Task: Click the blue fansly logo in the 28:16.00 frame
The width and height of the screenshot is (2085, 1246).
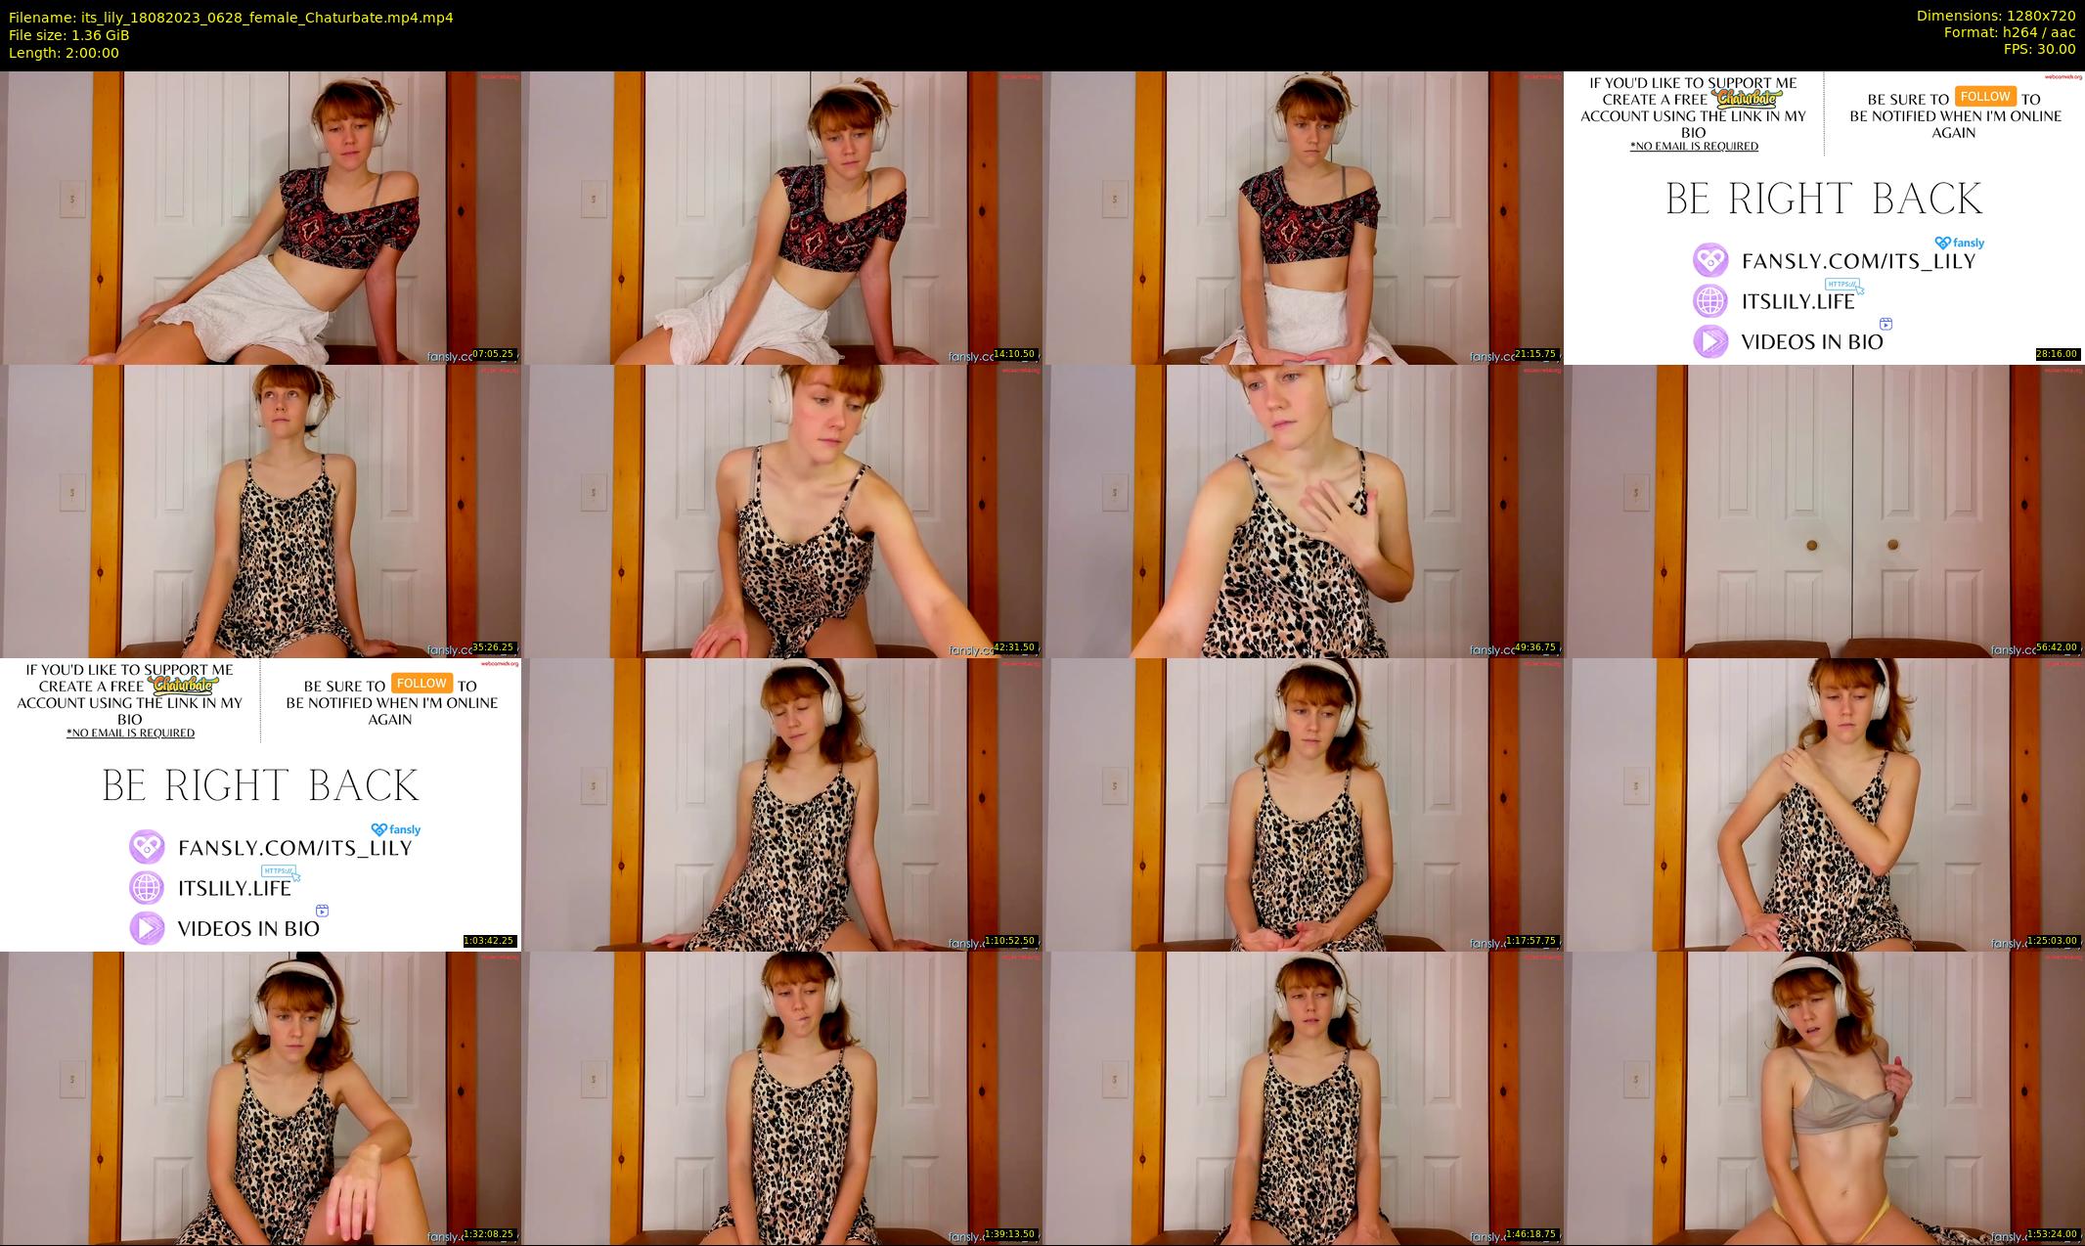Action: point(1959,243)
